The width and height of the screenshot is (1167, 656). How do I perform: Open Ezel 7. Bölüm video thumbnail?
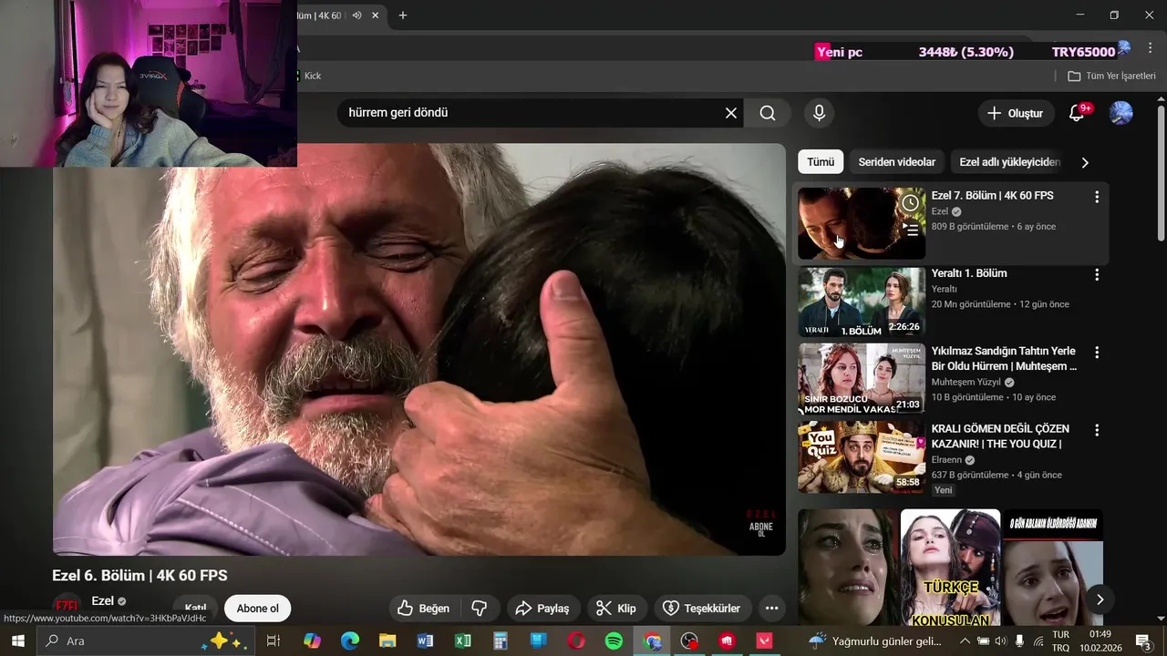[x=862, y=223]
